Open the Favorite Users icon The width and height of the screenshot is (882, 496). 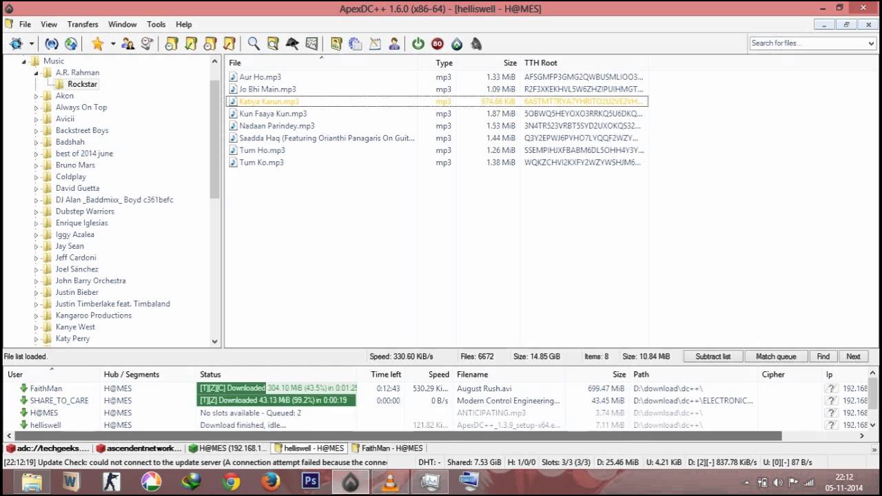[x=128, y=43]
